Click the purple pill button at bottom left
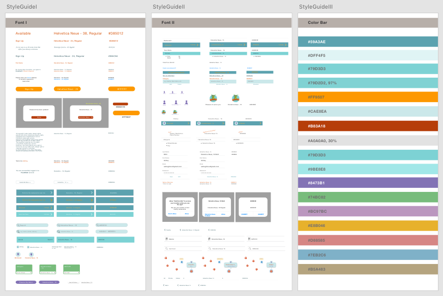443x296 pixels. 25,282
